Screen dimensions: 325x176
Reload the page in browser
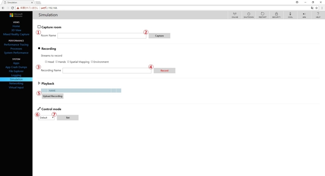(12, 8)
